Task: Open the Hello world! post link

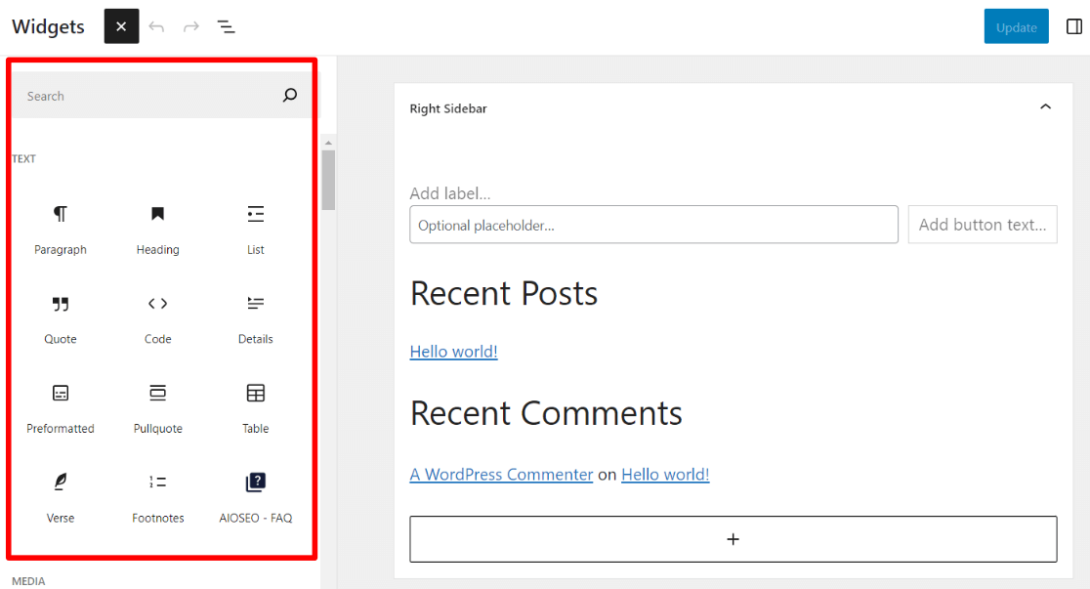Action: pos(453,351)
